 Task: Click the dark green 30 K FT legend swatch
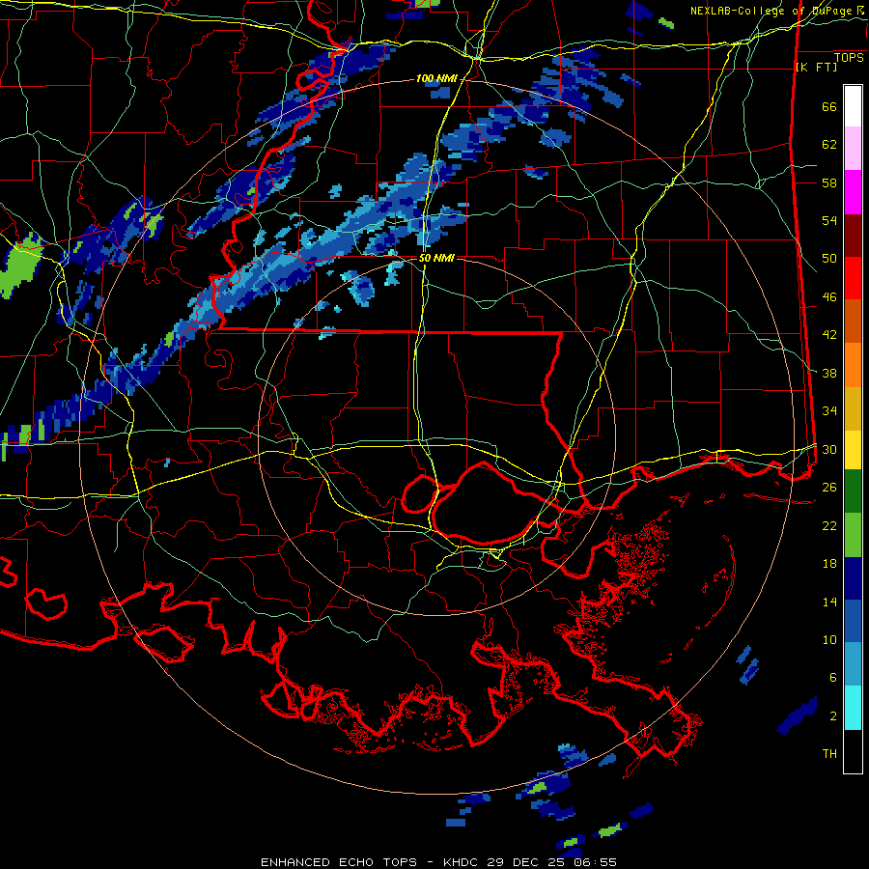click(853, 491)
